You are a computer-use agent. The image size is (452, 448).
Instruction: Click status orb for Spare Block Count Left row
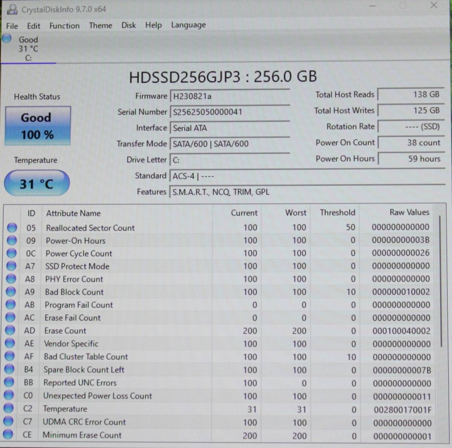(x=9, y=369)
